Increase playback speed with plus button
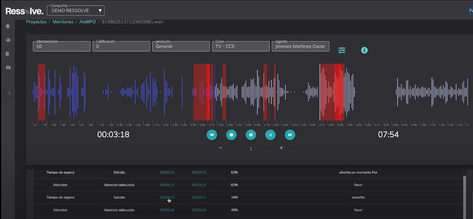 pos(281,148)
